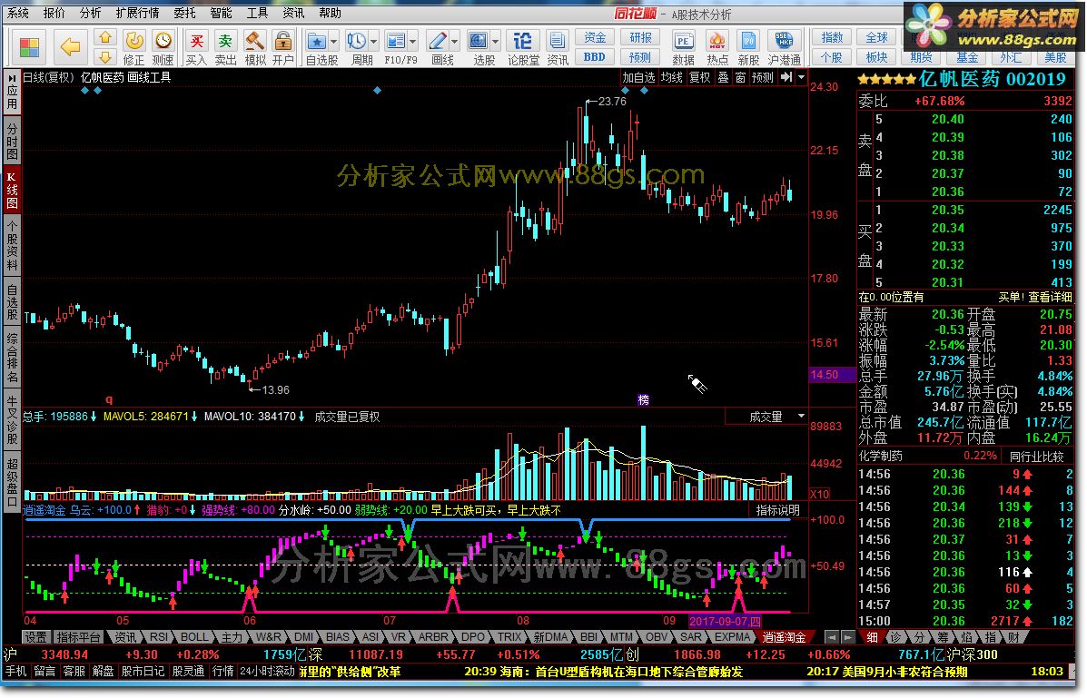1087x698 pixels.
Task: Expand the 自选股 dropdown arrow
Action: (333, 42)
